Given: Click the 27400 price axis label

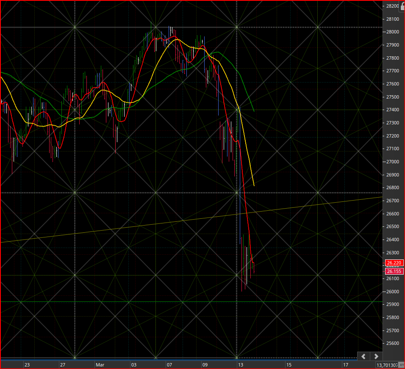Looking at the screenshot, I should (393, 110).
